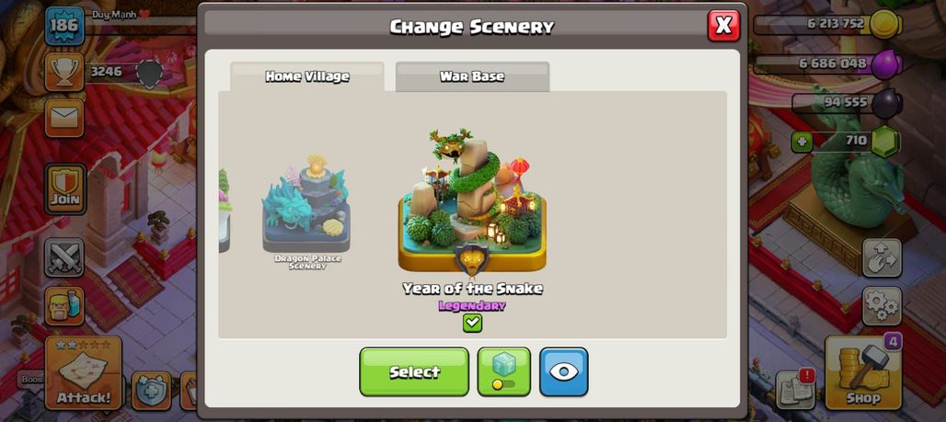
Task: Toggle the ore cube switch button
Action: (503, 371)
